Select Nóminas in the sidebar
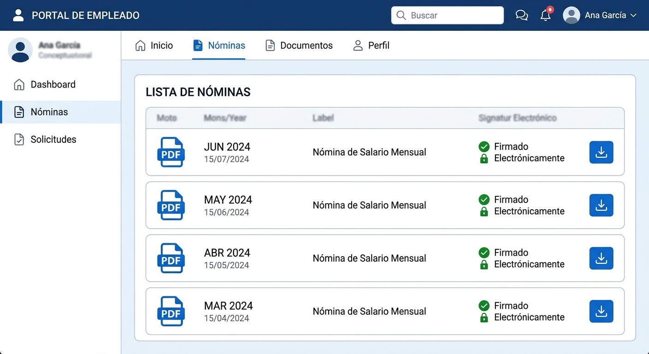 60,112
